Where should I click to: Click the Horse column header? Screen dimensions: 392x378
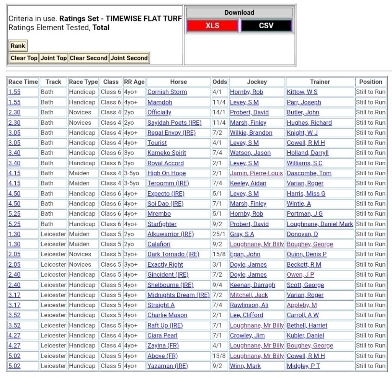coord(178,82)
